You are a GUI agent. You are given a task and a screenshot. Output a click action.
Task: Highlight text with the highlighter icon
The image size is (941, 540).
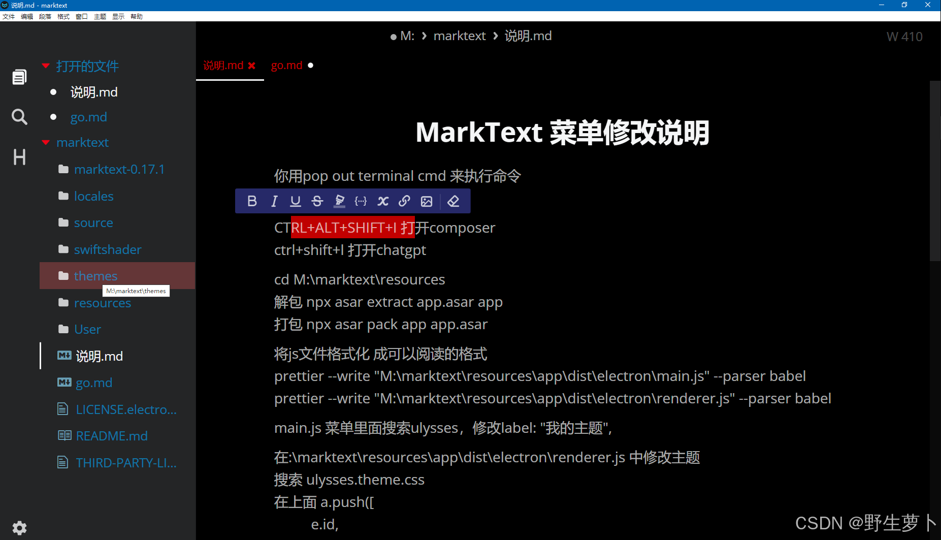339,201
